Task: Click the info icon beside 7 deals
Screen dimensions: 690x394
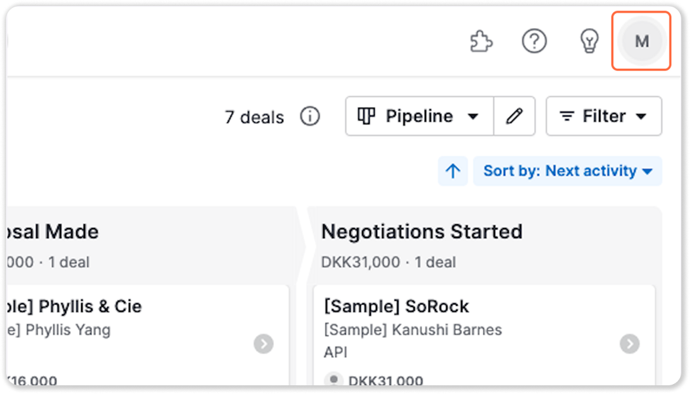Action: pyautogui.click(x=309, y=116)
